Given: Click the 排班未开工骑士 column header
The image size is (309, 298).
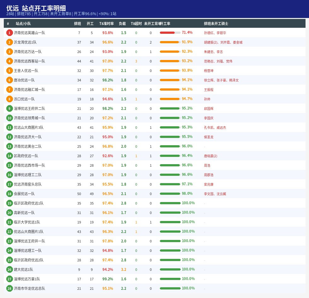Looking at the screenshot, I should click(x=216, y=24).
